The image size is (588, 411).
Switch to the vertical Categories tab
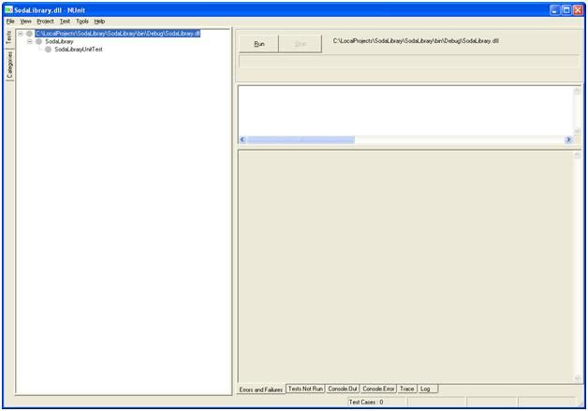point(9,65)
